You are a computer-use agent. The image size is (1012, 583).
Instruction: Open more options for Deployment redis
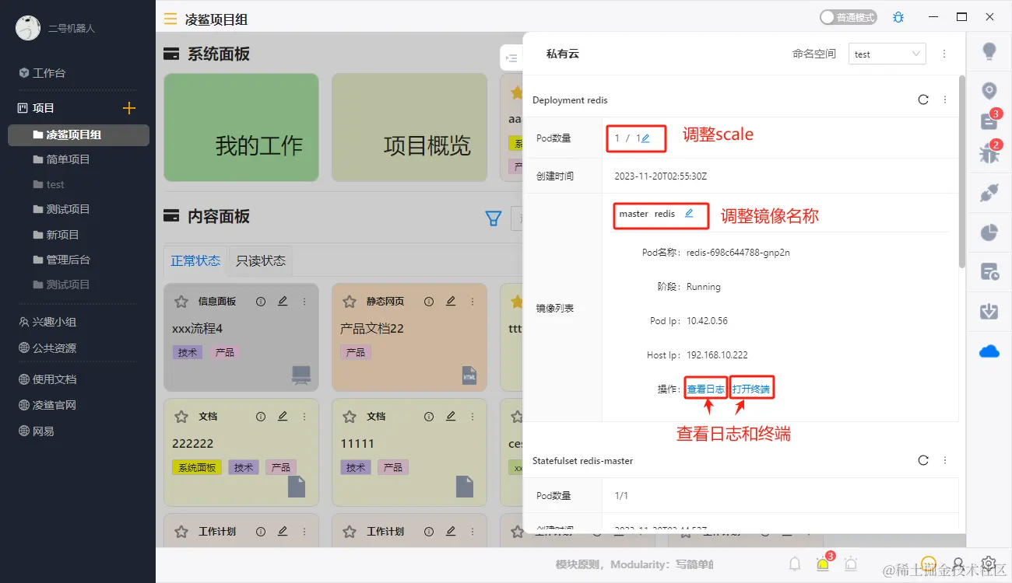point(945,99)
